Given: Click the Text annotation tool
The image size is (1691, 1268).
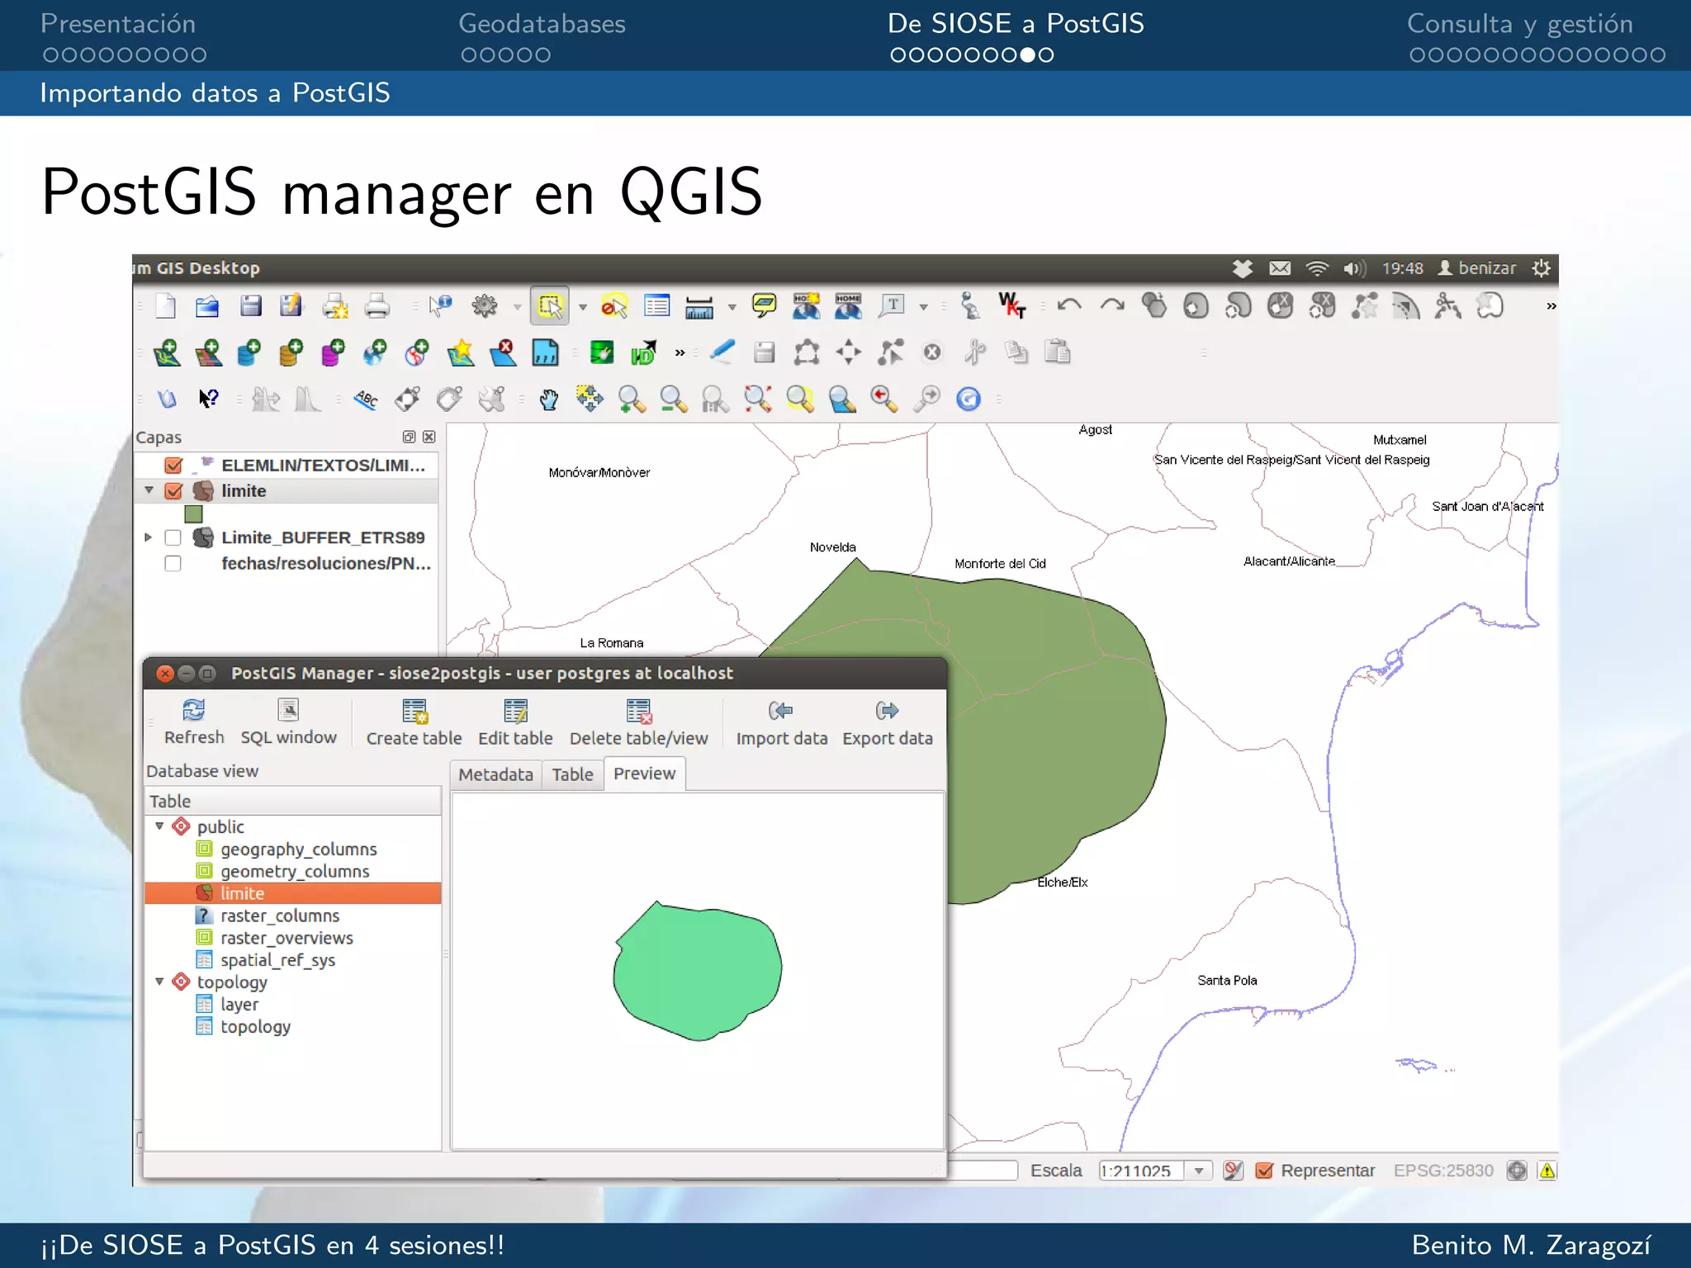Looking at the screenshot, I should (x=893, y=306).
